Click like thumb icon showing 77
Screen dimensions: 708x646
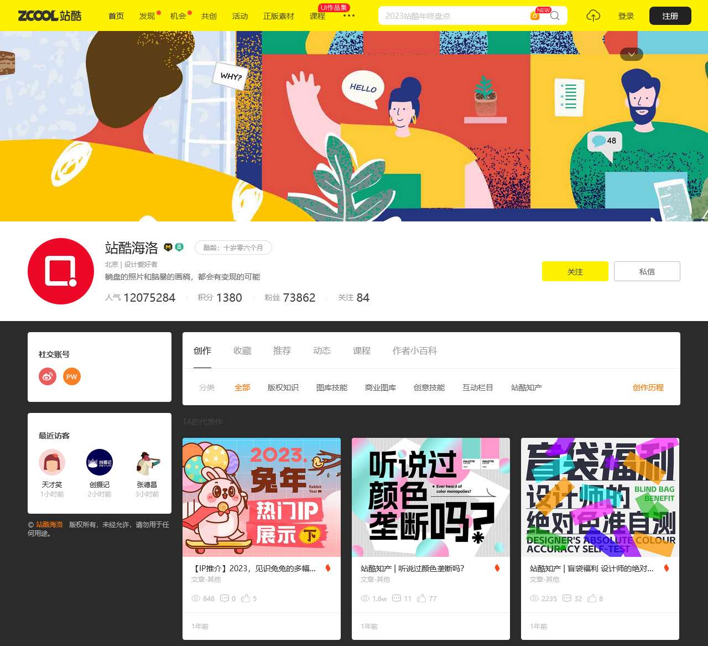(421, 598)
